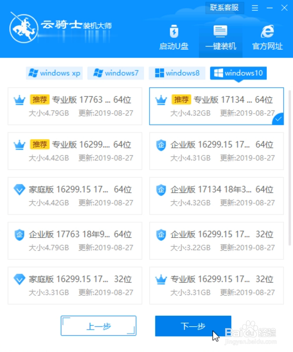The height and width of the screenshot is (352, 293).
Task: Click the diamond icon on 家庭版 32位 card
Action: click(19, 279)
